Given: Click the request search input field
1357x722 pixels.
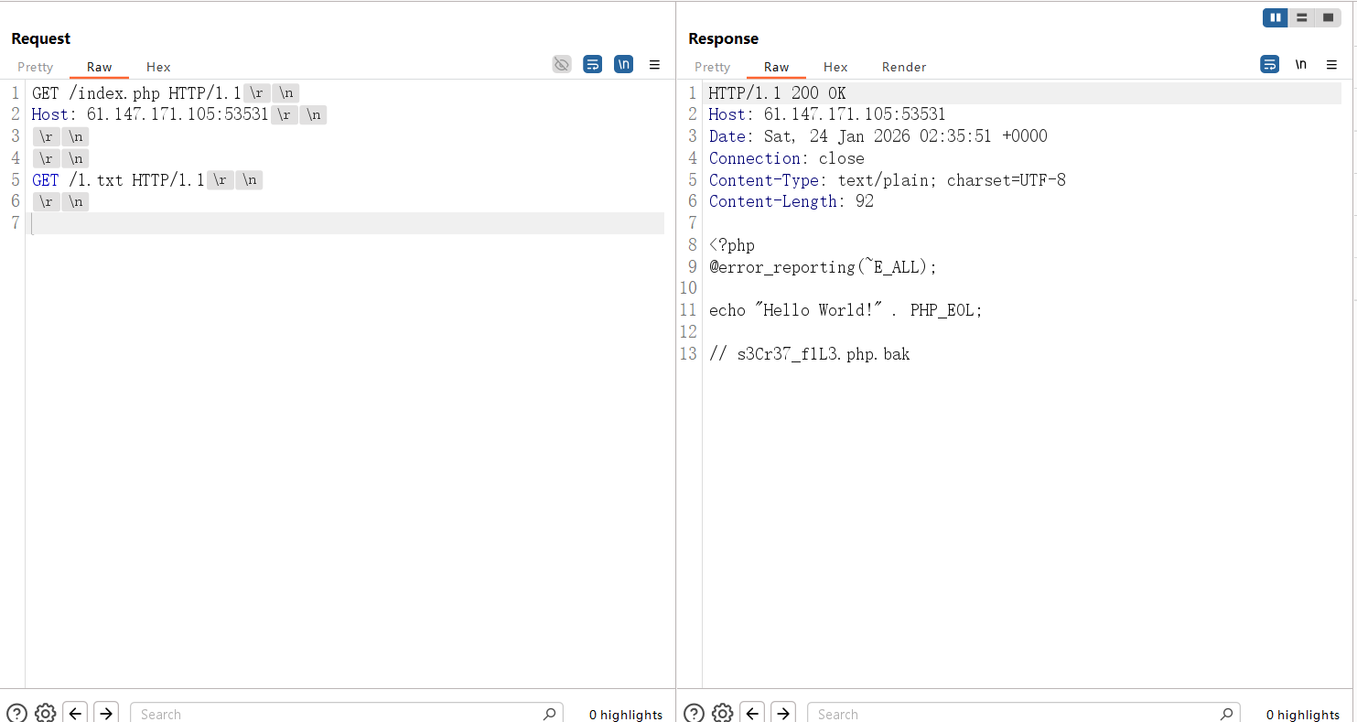Looking at the screenshot, I should tap(339, 714).
